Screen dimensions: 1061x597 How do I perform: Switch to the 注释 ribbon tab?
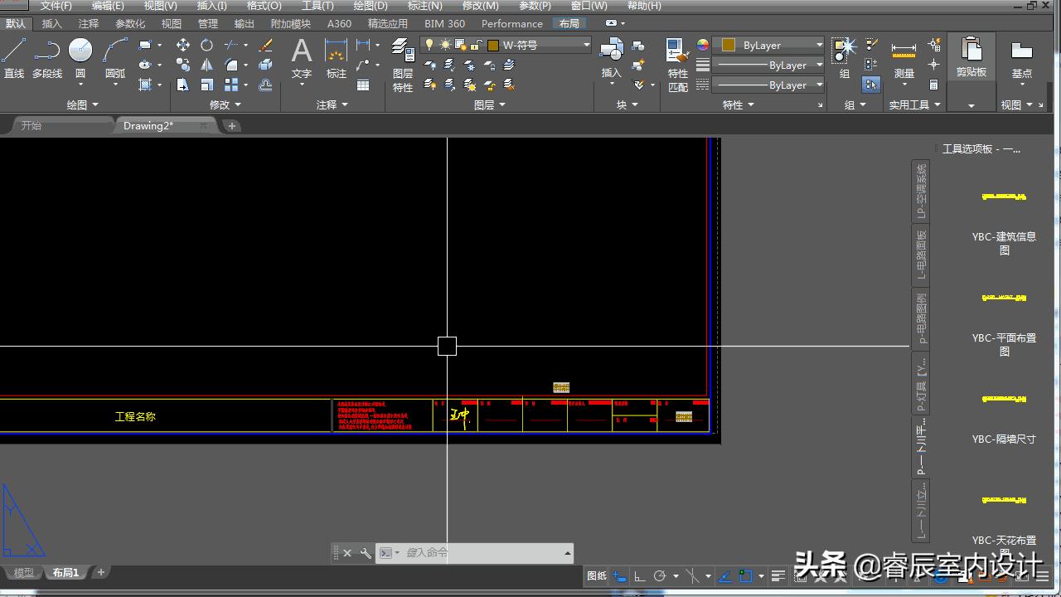88,23
